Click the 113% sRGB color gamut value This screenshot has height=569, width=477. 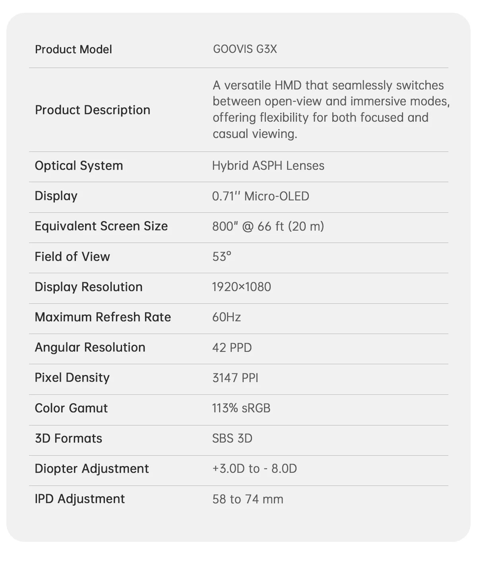coord(241,408)
